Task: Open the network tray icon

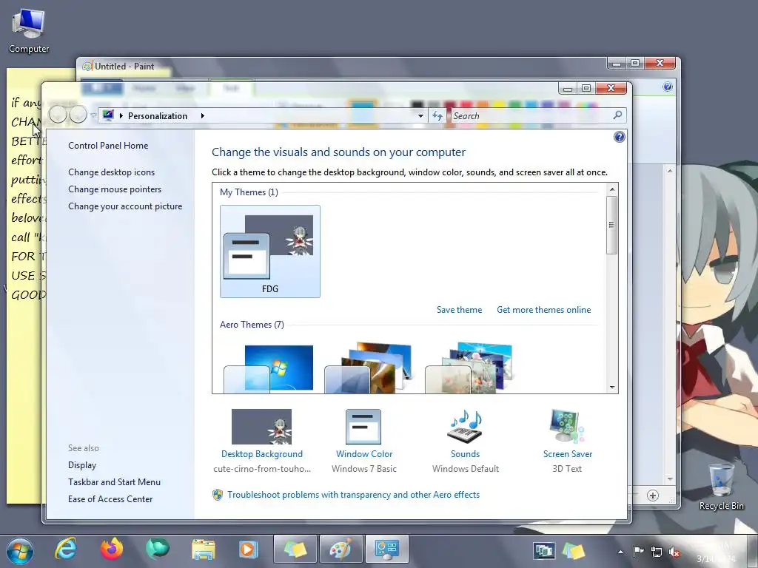Action: click(x=656, y=552)
